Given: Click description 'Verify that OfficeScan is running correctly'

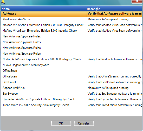Looking at the screenshot, I should 115,76.
